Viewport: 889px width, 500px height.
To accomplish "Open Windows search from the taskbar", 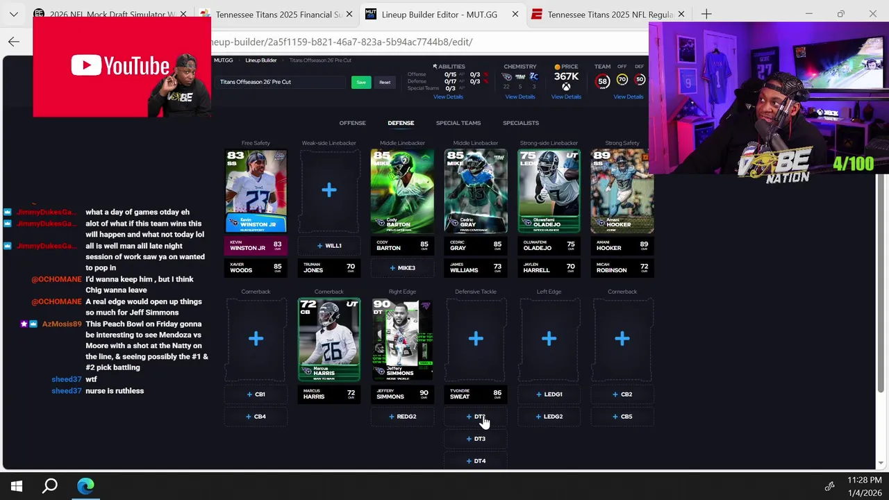I will click(50, 486).
